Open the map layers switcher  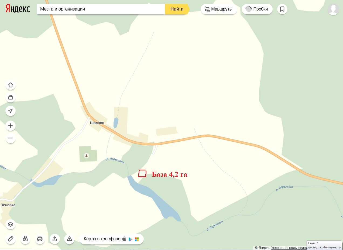click(x=11, y=224)
